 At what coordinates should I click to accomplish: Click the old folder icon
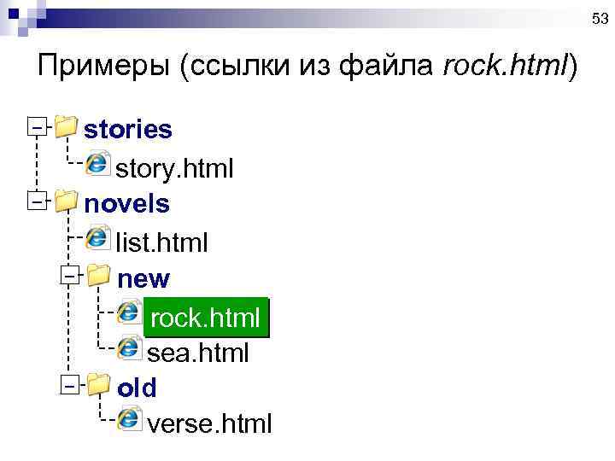[99, 385]
